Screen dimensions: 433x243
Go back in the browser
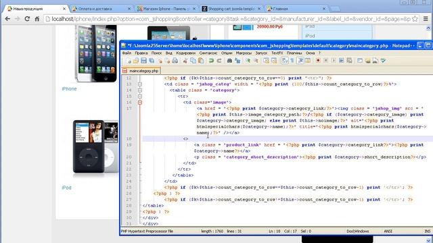coord(7,19)
